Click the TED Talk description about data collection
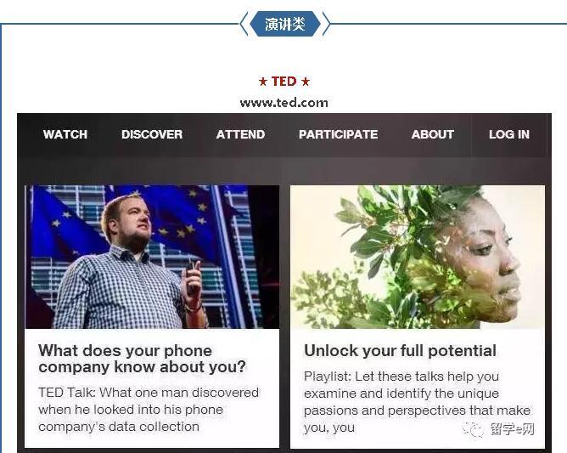 tap(149, 410)
